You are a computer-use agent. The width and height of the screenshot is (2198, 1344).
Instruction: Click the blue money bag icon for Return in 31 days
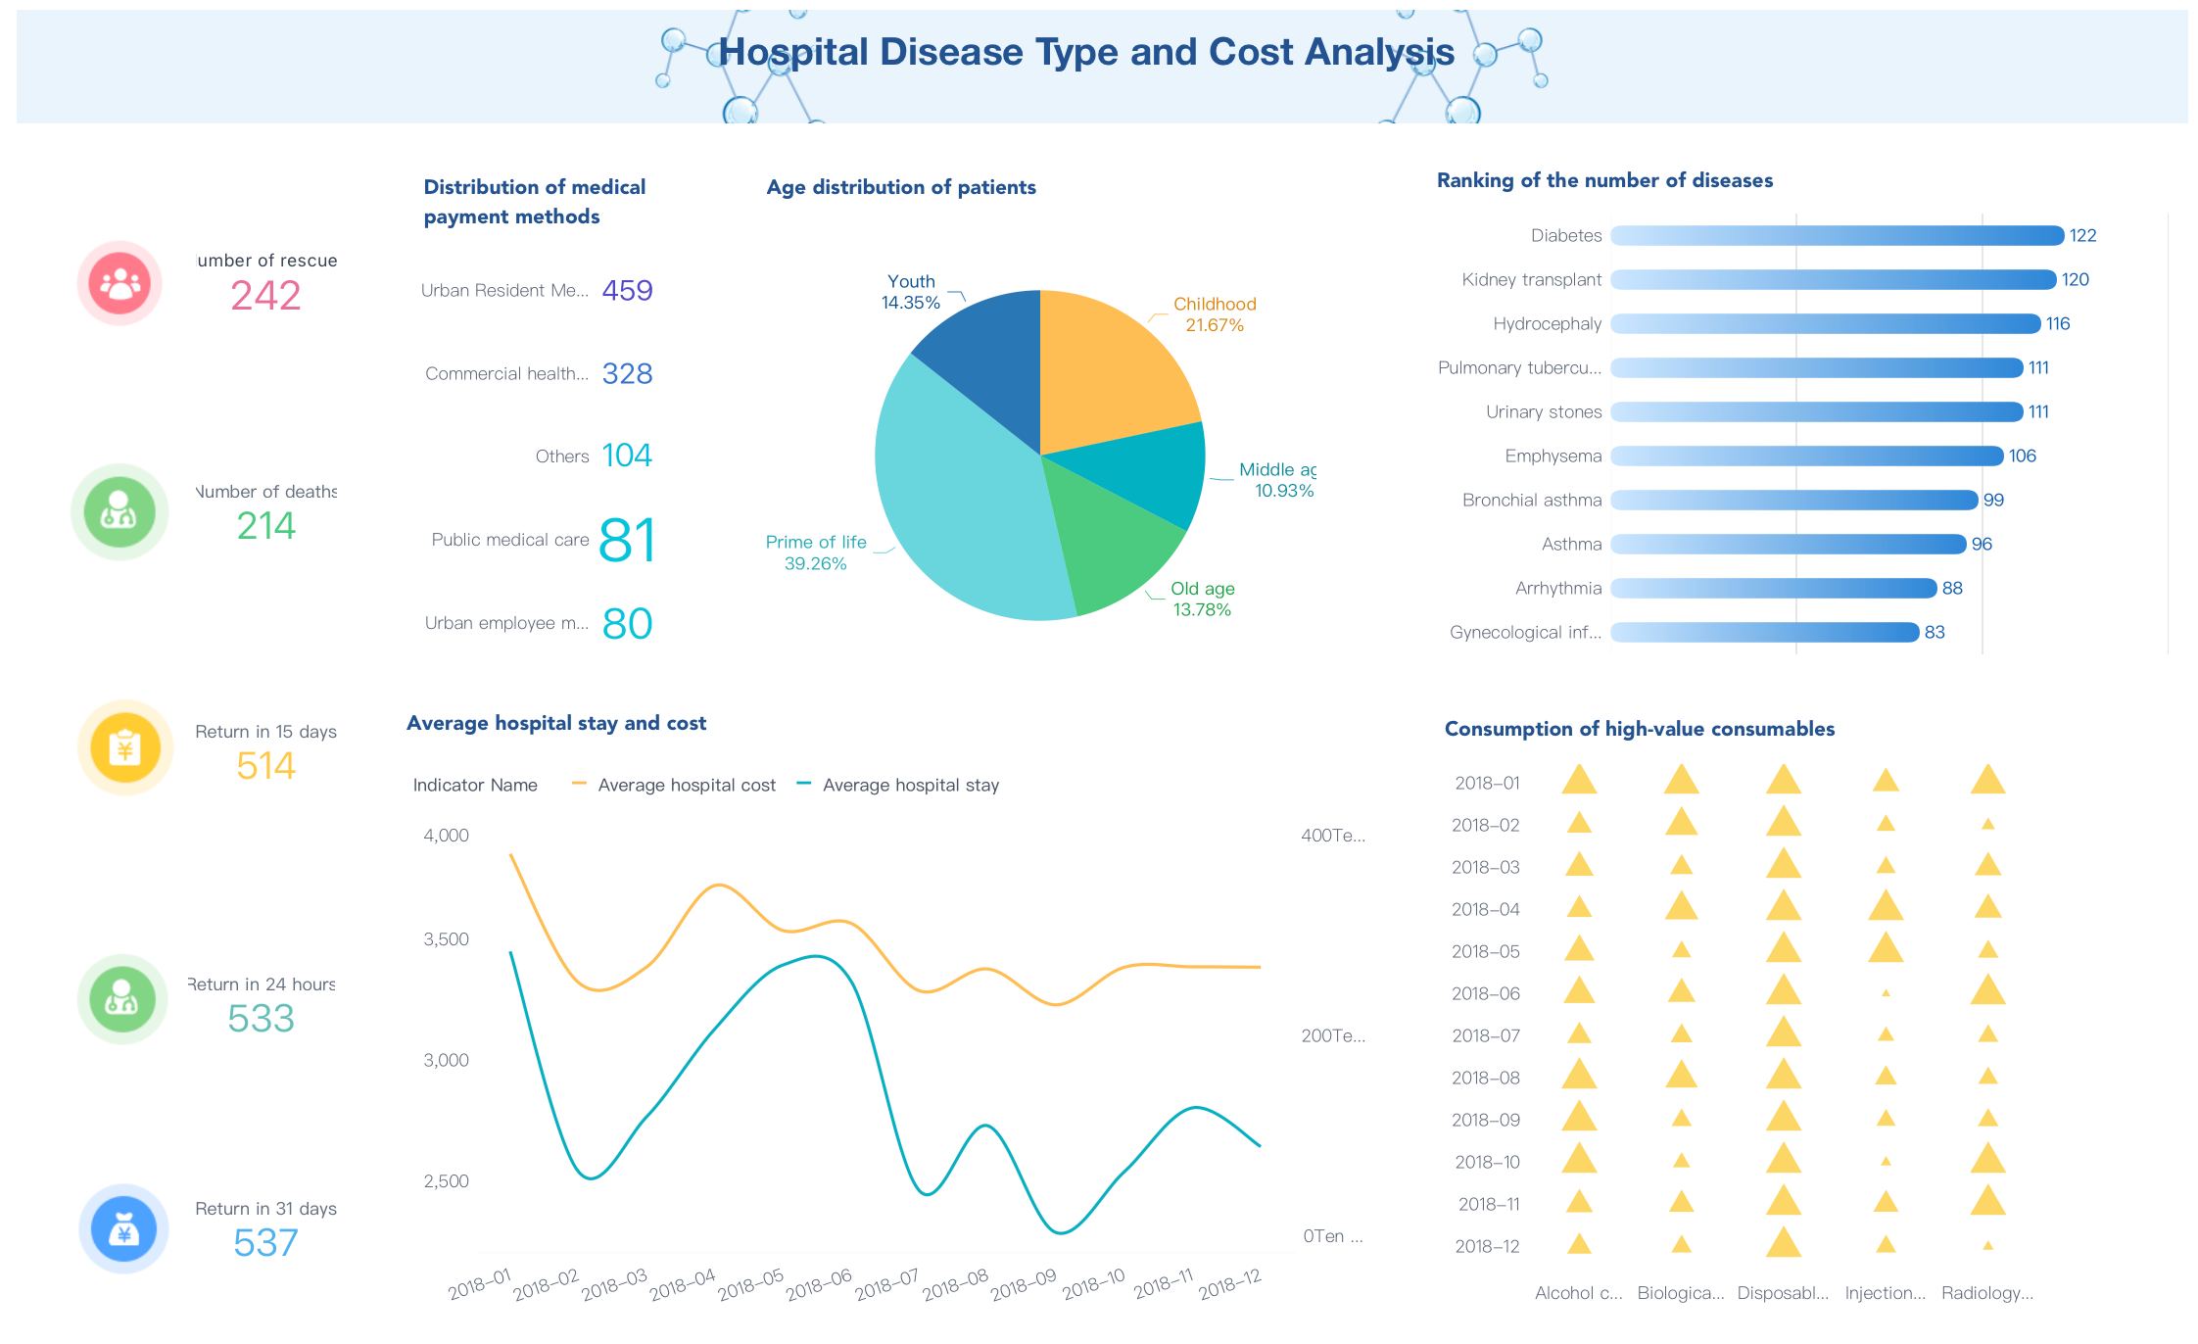coord(123,1229)
